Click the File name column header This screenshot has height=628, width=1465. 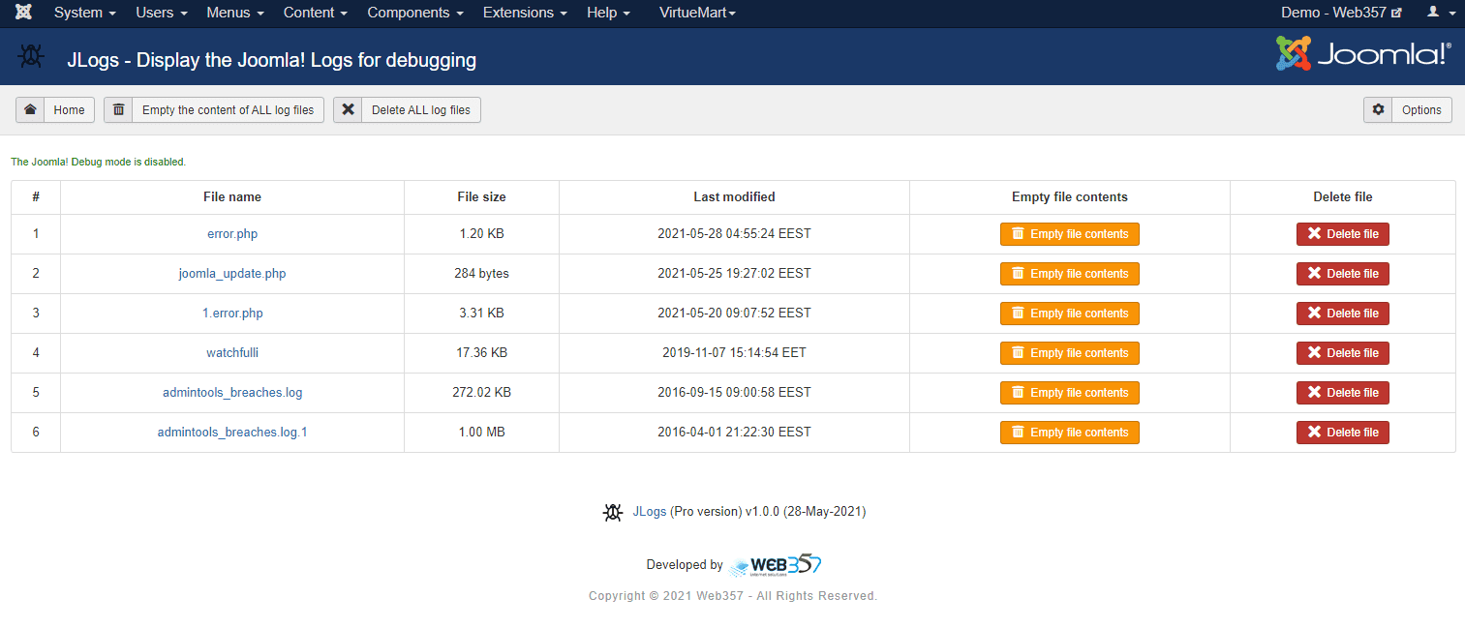232,197
